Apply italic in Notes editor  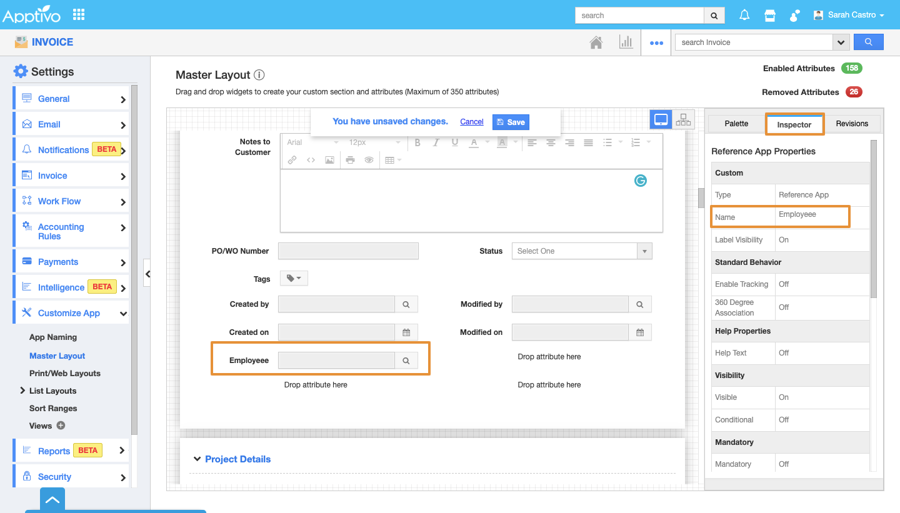click(436, 142)
